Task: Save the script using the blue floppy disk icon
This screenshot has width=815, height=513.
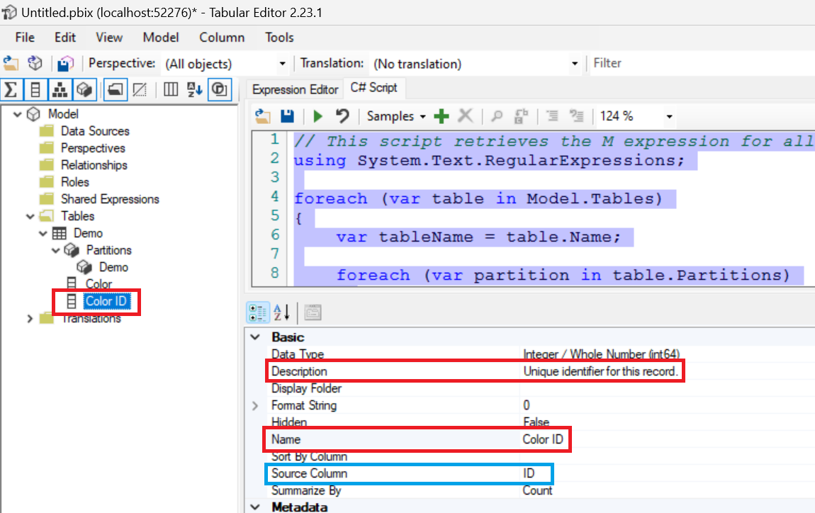Action: coord(287,116)
